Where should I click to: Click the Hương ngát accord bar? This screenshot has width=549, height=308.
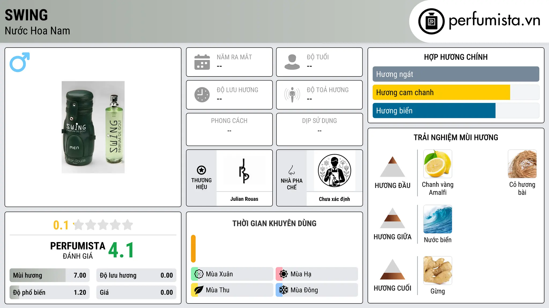tap(456, 74)
